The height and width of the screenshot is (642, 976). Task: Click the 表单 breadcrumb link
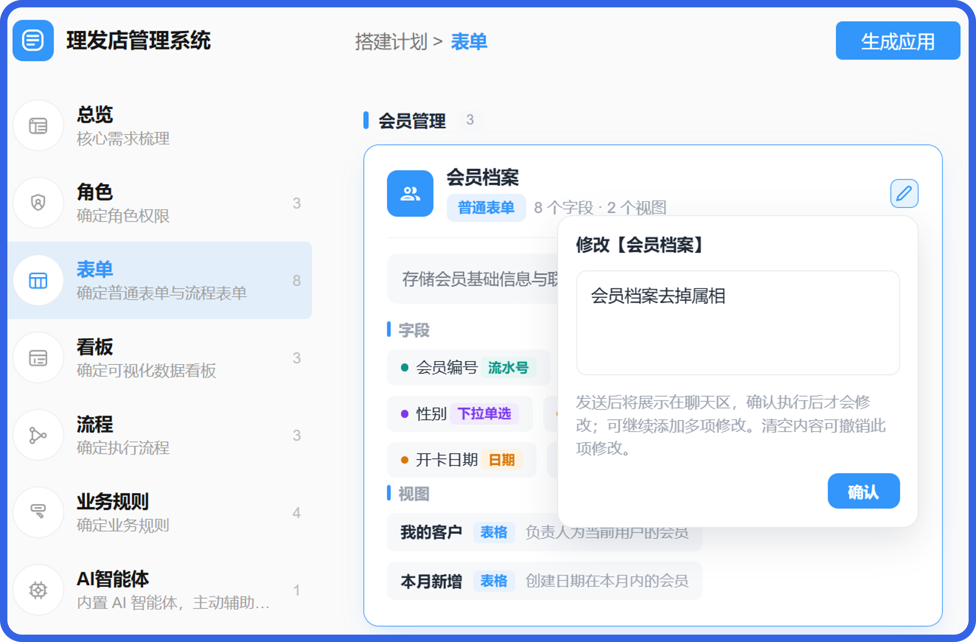pyautogui.click(x=469, y=41)
